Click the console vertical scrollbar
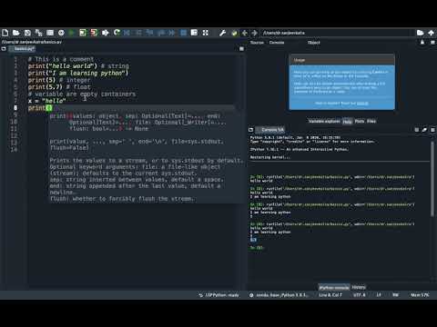Image resolution: width=437 pixels, height=327 pixels. tap(432, 179)
